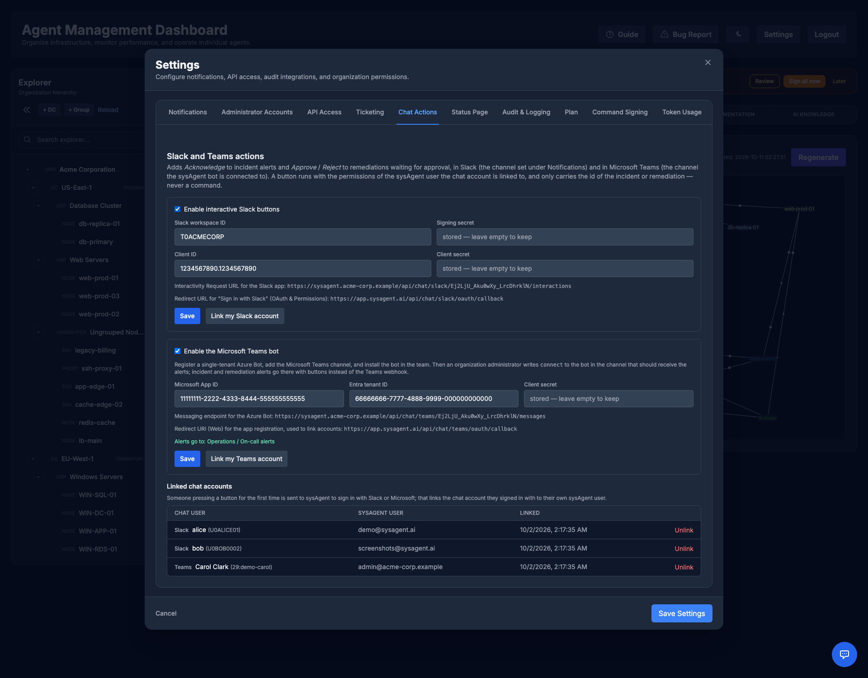The width and height of the screenshot is (868, 678).
Task: Click Sign all now in background banner
Action: coord(804,81)
